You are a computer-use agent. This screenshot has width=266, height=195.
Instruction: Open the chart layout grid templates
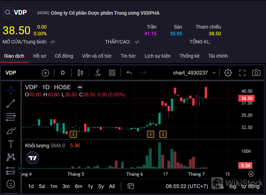click(112, 73)
